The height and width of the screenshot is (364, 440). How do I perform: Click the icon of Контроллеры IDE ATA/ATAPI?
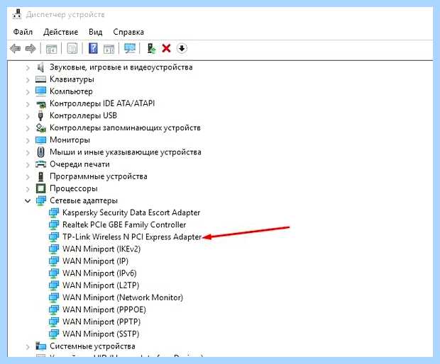point(40,103)
